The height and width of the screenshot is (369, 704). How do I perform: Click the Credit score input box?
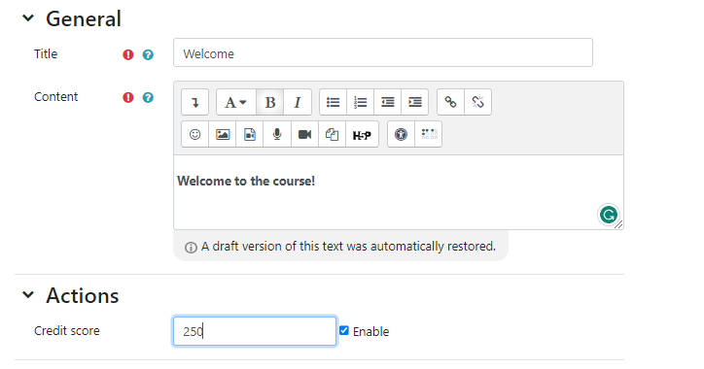(x=255, y=331)
